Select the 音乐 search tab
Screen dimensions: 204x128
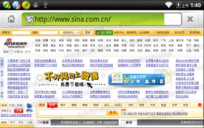tap(107, 105)
